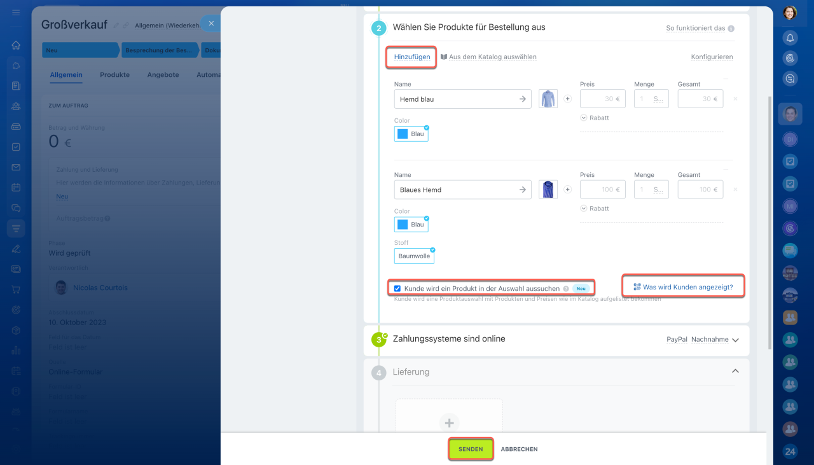Expand the payment systems PayPal Nachnahme dropdown
The width and height of the screenshot is (814, 465).
click(735, 340)
